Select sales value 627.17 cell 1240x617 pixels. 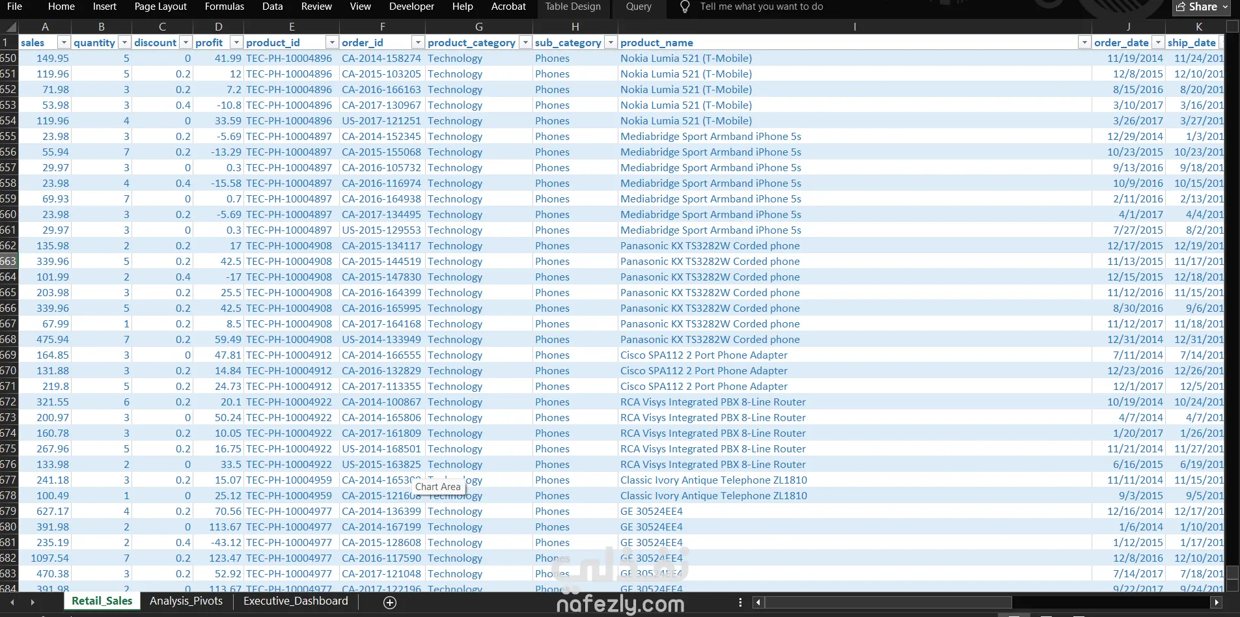coord(44,511)
